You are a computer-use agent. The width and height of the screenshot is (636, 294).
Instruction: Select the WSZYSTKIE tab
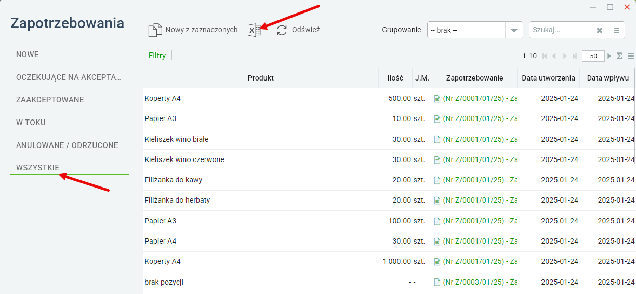click(x=37, y=168)
